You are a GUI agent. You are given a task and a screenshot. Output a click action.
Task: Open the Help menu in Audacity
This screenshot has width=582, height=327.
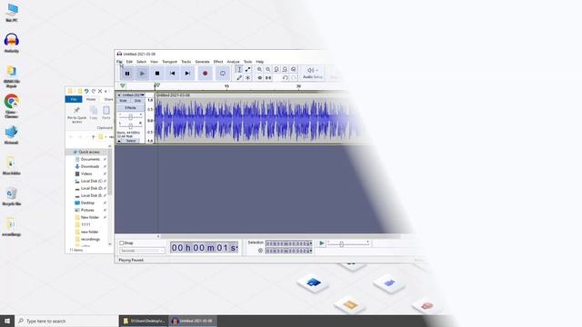260,62
